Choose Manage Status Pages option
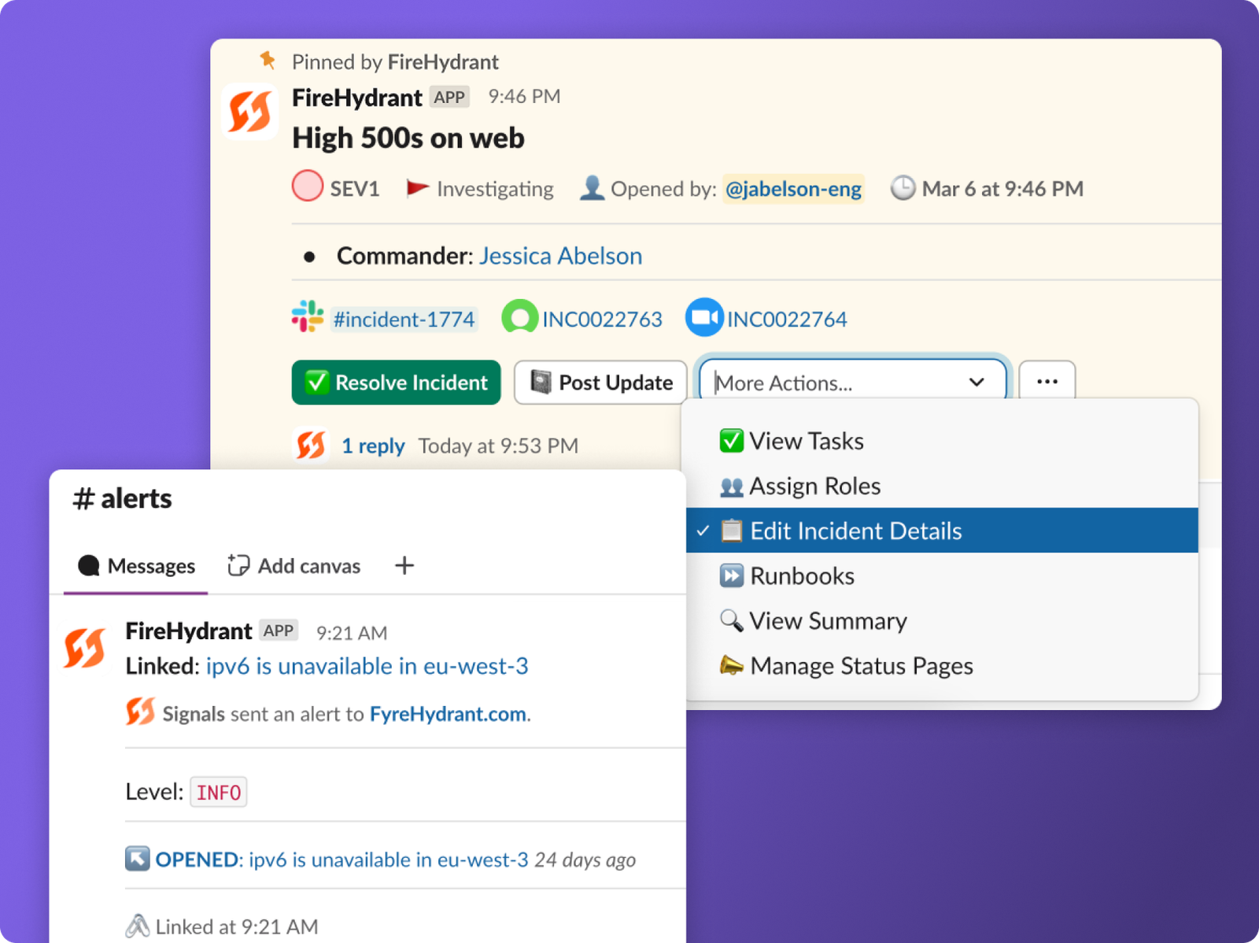 942,665
